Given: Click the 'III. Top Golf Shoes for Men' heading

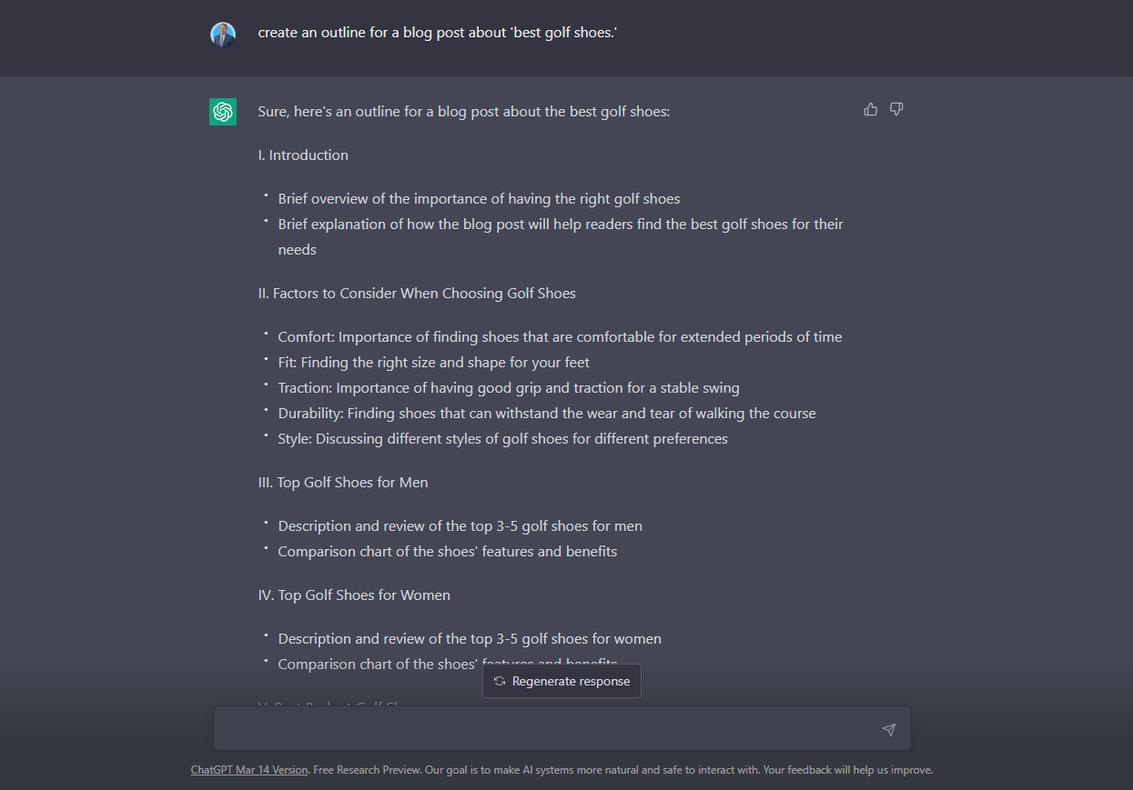Looking at the screenshot, I should tap(343, 483).
